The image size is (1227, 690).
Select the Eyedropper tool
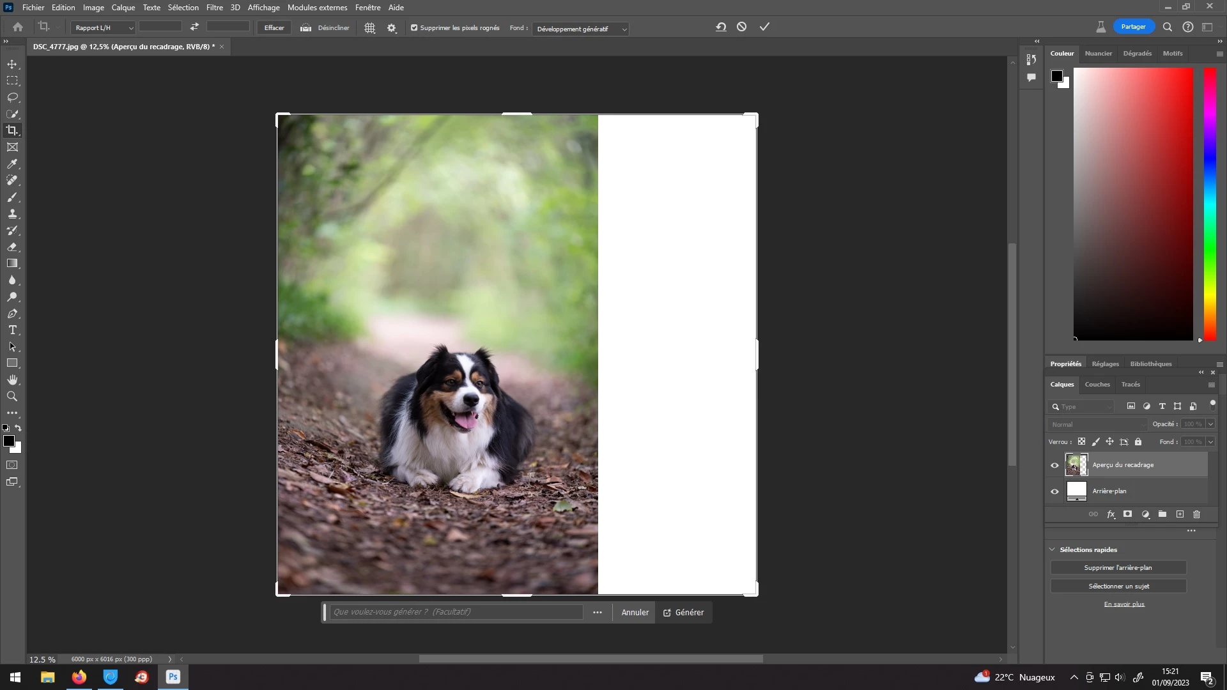(12, 164)
